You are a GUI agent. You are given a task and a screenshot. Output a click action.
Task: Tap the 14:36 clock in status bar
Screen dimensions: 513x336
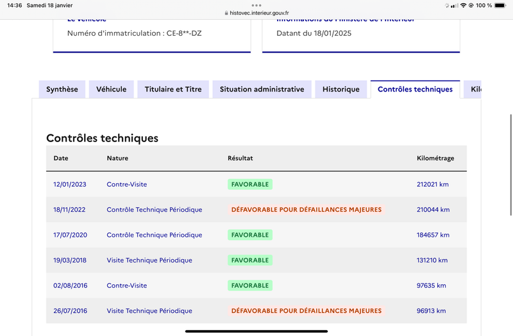[14, 5]
